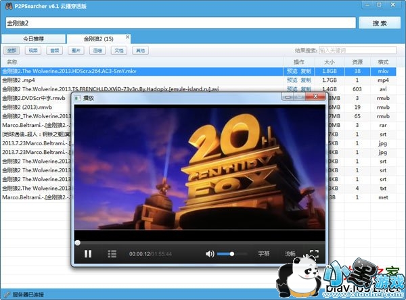Click the connection icon in status bar

coord(7,295)
